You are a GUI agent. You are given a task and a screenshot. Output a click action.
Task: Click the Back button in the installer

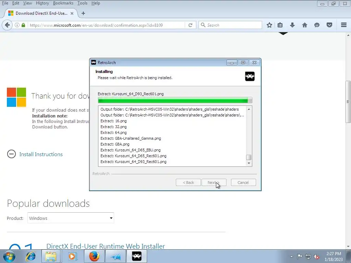pyautogui.click(x=188, y=183)
